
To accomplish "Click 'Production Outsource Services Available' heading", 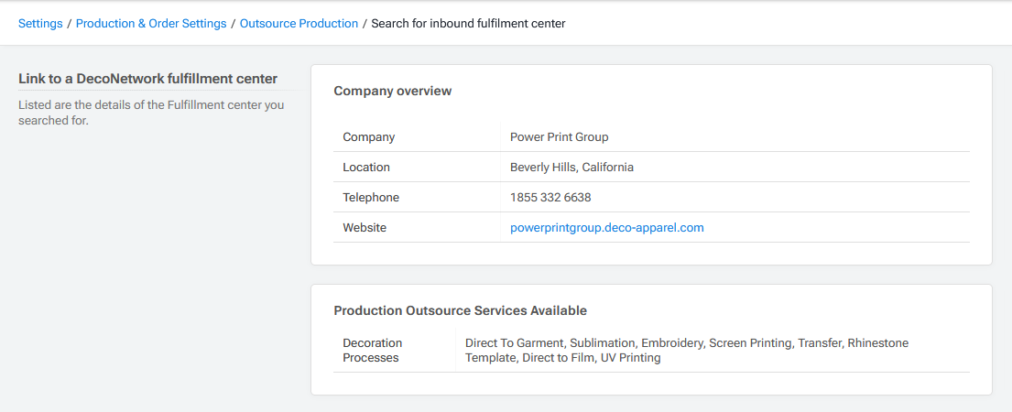I will 460,310.
